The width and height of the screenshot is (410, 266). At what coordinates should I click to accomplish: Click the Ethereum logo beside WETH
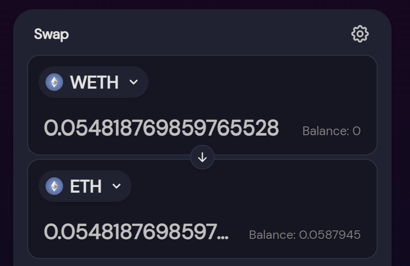[x=54, y=82]
